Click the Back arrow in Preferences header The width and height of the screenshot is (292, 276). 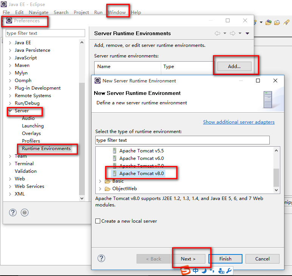[217, 33]
